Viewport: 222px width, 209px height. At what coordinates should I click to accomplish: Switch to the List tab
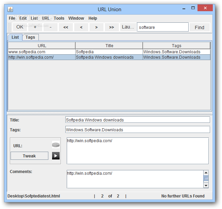(15, 37)
